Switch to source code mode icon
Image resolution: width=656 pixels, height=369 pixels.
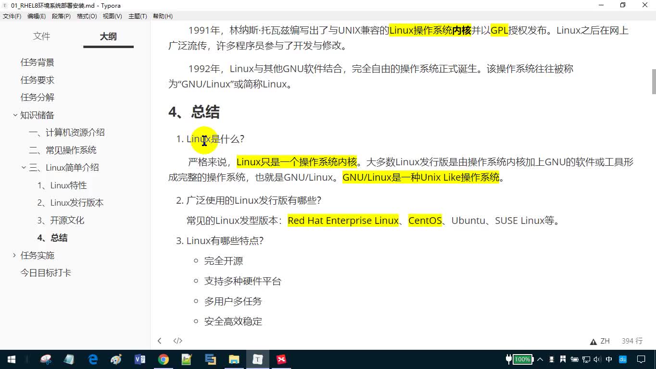click(178, 341)
